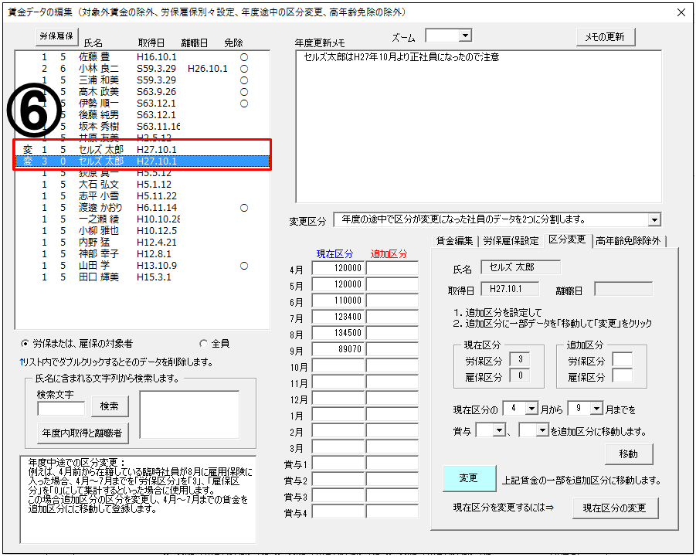Switch to the 労保雇保設定 tab
The height and width of the screenshot is (557, 696).
(511, 240)
